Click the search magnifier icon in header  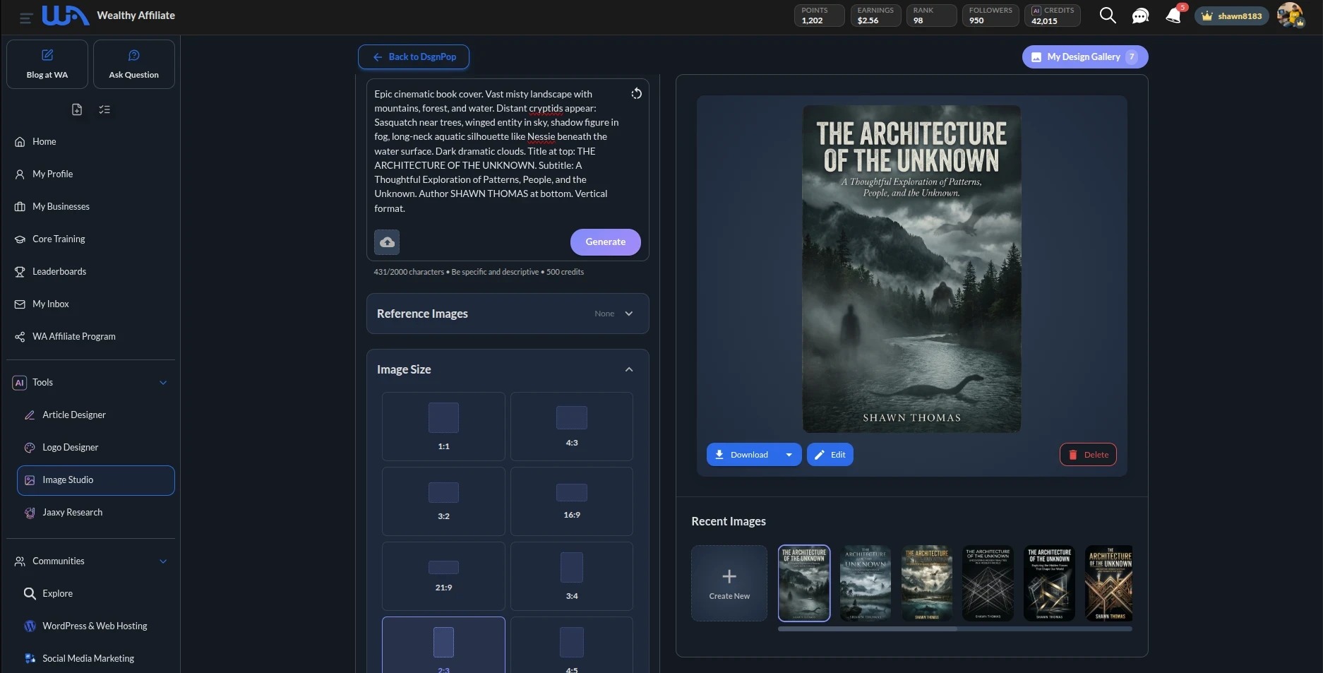[1108, 16]
